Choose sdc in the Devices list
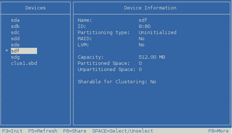Image resolution: width=232 pixels, height=134 pixels. point(15,33)
